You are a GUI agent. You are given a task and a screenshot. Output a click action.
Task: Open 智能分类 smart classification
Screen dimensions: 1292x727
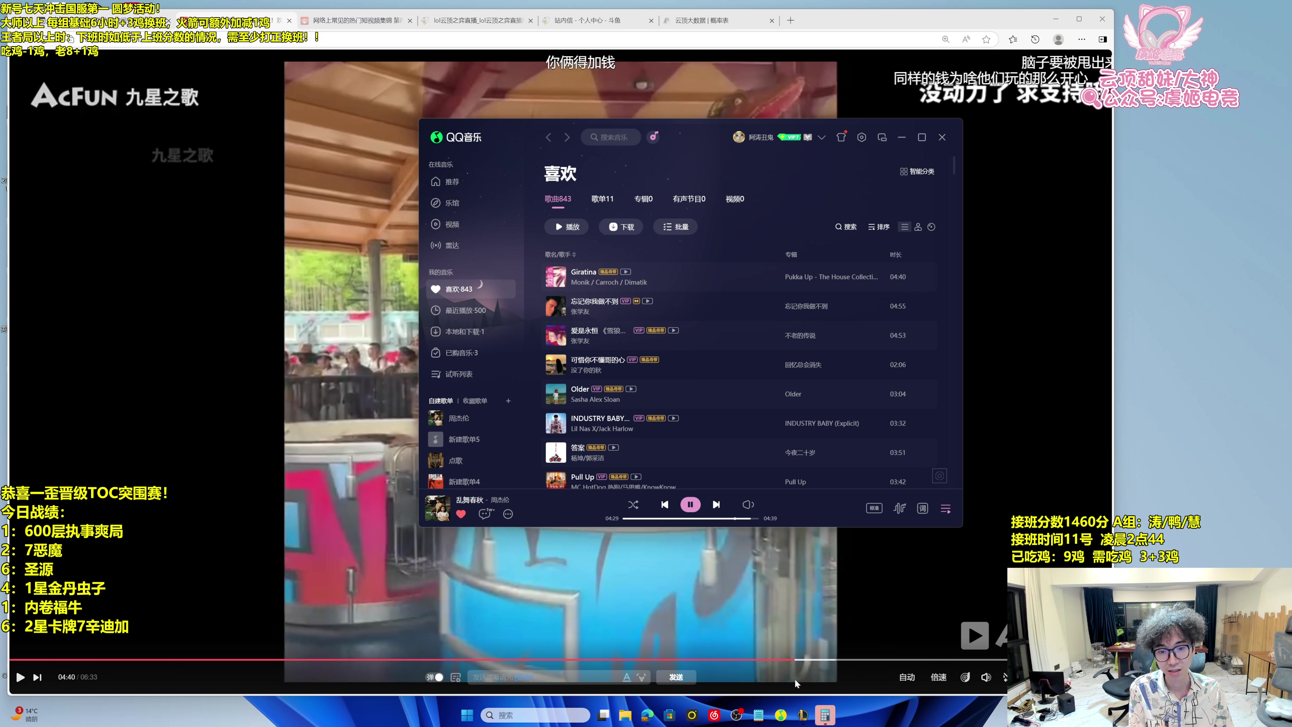coord(917,172)
